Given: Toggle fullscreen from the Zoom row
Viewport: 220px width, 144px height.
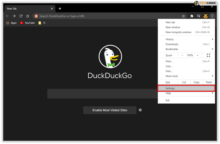Looking at the screenshot, I should click(208, 55).
